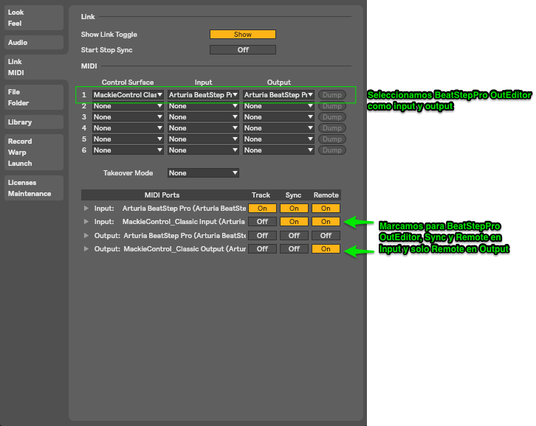The image size is (536, 426).
Task: Open Input dropdown for row 5
Action: (x=203, y=139)
